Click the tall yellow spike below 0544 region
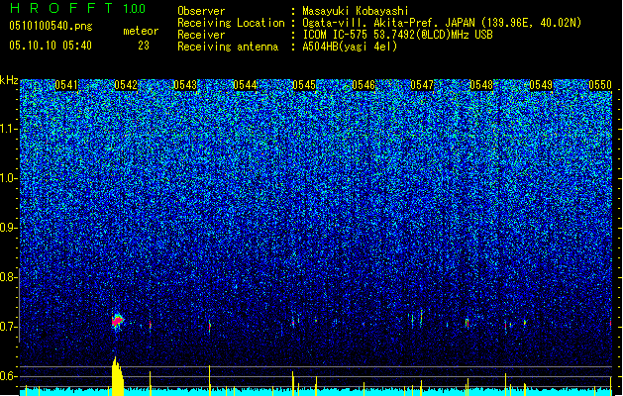The image size is (623, 396). [209, 380]
